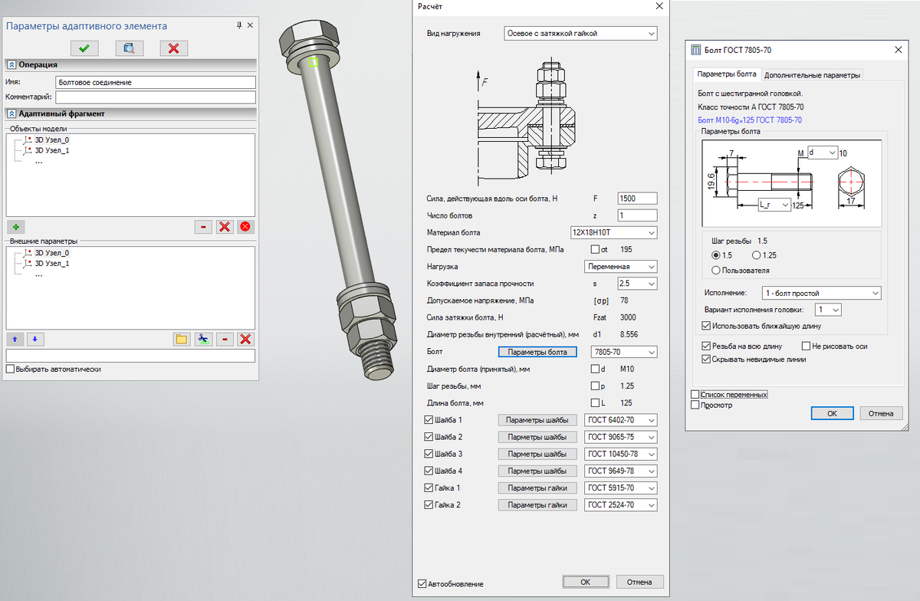The height and width of the screenshot is (601, 920).
Task: Click Параметры шайбы for Шайба 2
Action: point(537,437)
